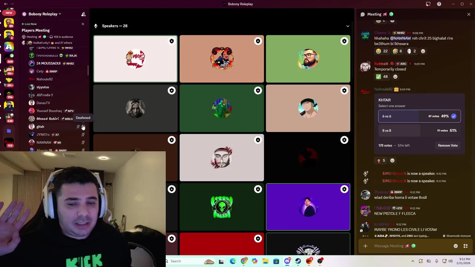Click the muted microphone icon on NAWNAW
This screenshot has height=267, width=475.
[83, 142]
